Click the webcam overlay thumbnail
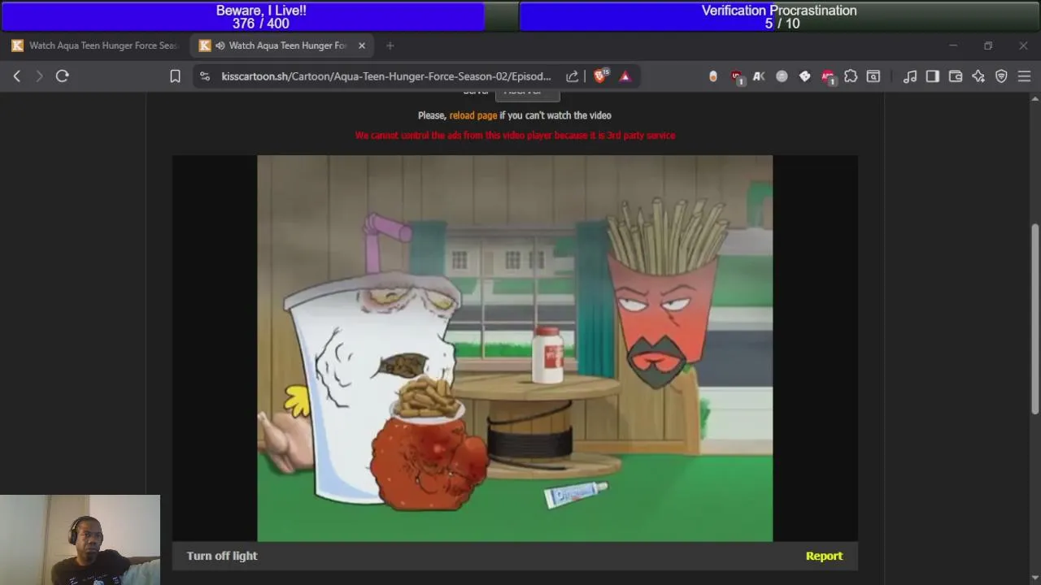 (x=81, y=539)
